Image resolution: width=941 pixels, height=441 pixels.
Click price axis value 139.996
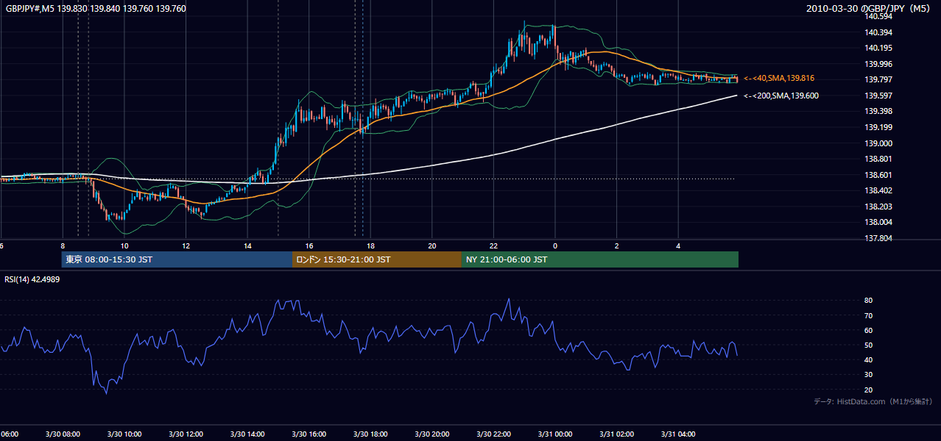coord(878,64)
